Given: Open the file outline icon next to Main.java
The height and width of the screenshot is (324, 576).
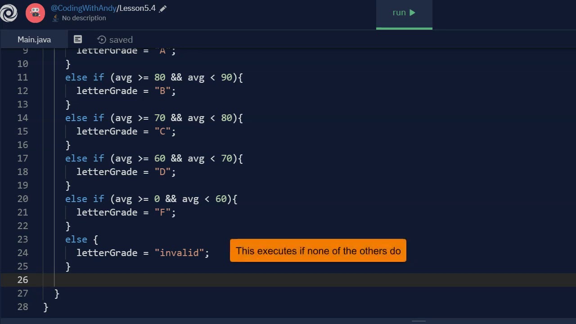Looking at the screenshot, I should [x=78, y=40].
